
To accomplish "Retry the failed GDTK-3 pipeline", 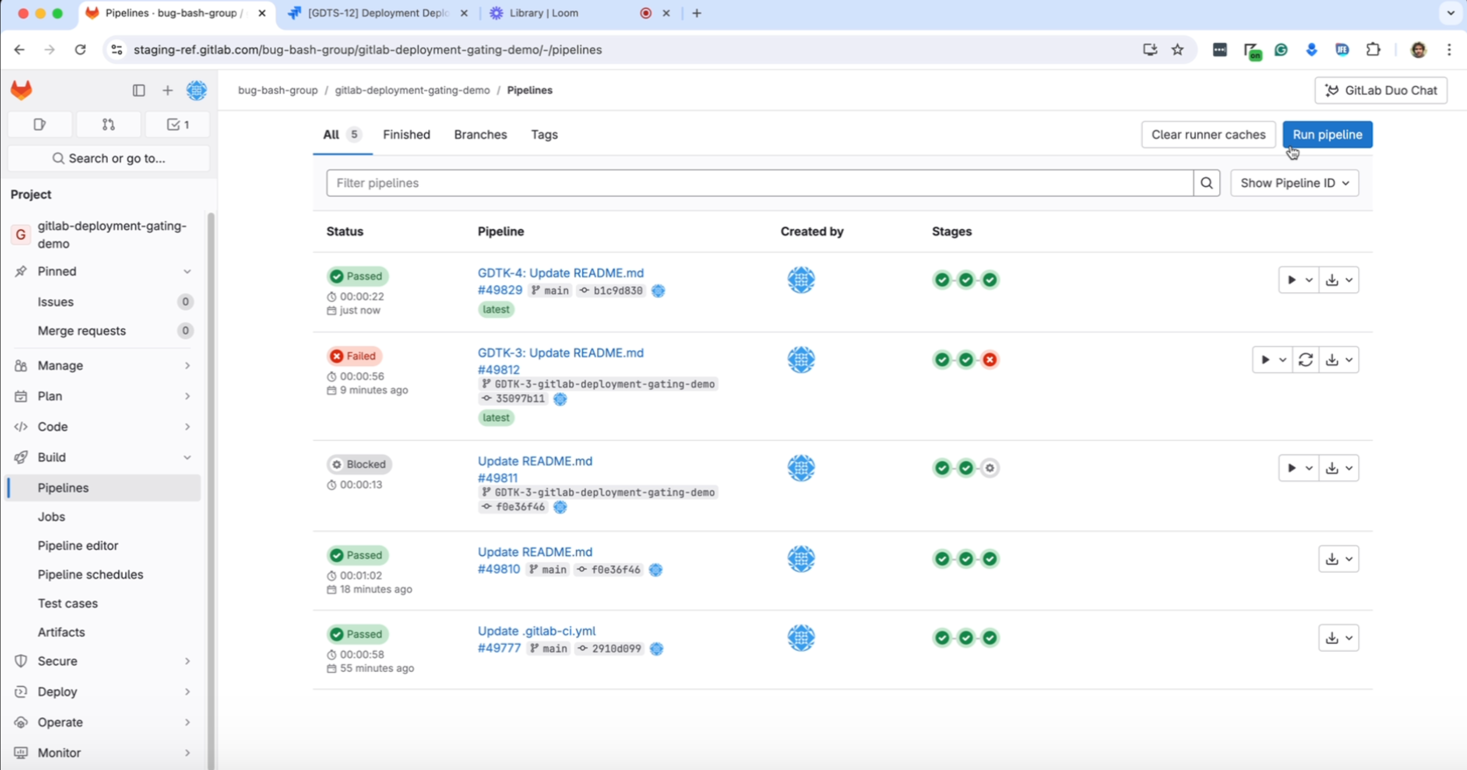I will [1306, 359].
